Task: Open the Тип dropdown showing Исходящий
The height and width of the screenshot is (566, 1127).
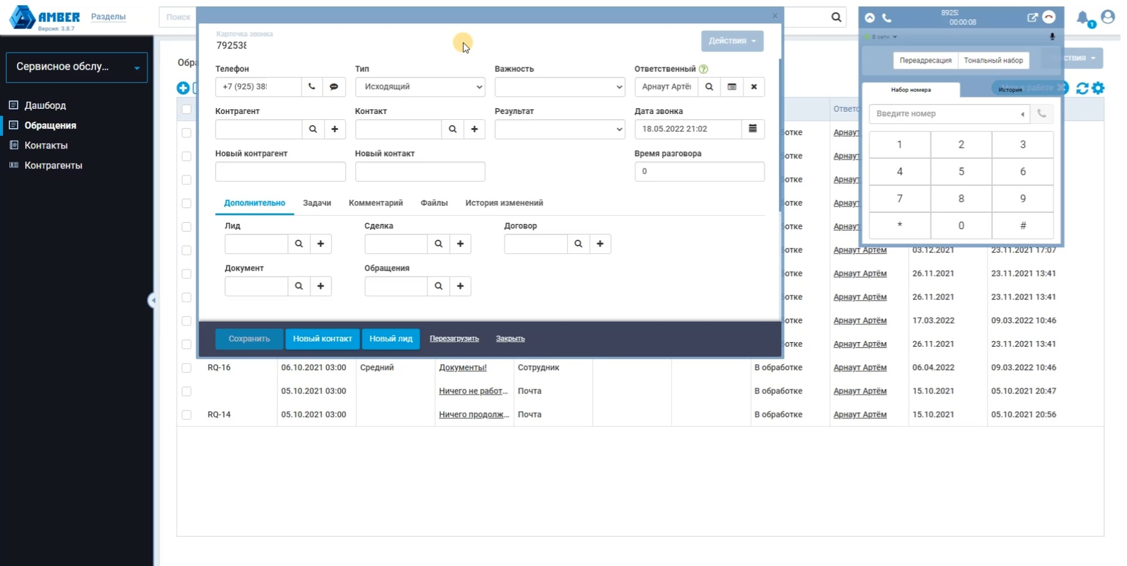Action: click(x=420, y=87)
